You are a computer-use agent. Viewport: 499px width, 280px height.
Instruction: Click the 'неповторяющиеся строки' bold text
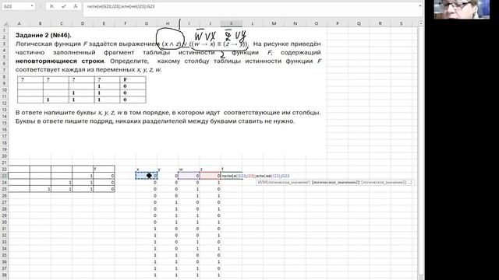point(59,61)
